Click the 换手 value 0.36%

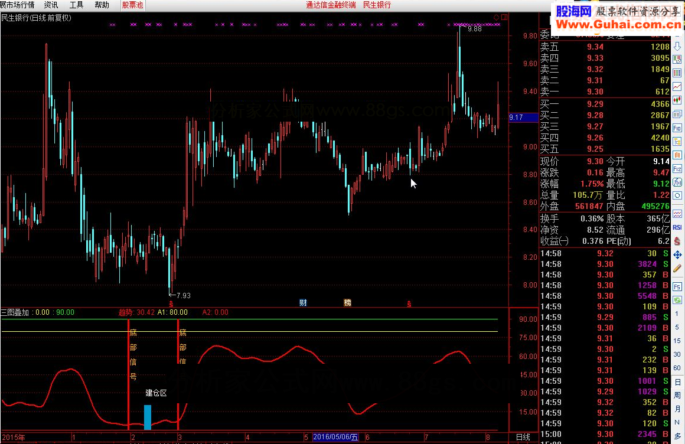[592, 218]
